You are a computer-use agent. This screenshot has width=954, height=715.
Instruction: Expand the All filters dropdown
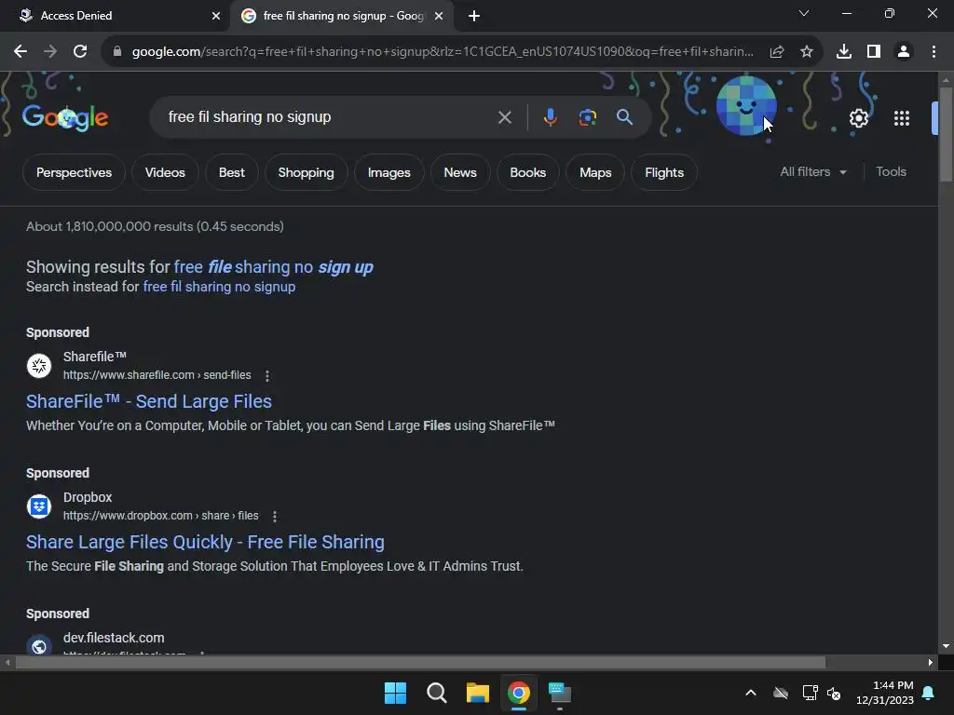813,172
